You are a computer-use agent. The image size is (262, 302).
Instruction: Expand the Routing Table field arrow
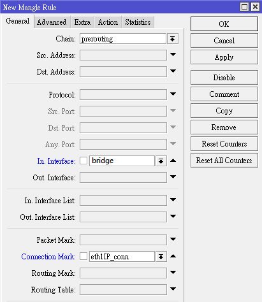(173, 289)
